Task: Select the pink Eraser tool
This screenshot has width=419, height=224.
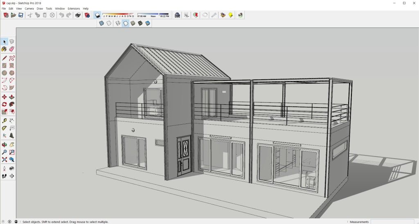Action: 12,49
